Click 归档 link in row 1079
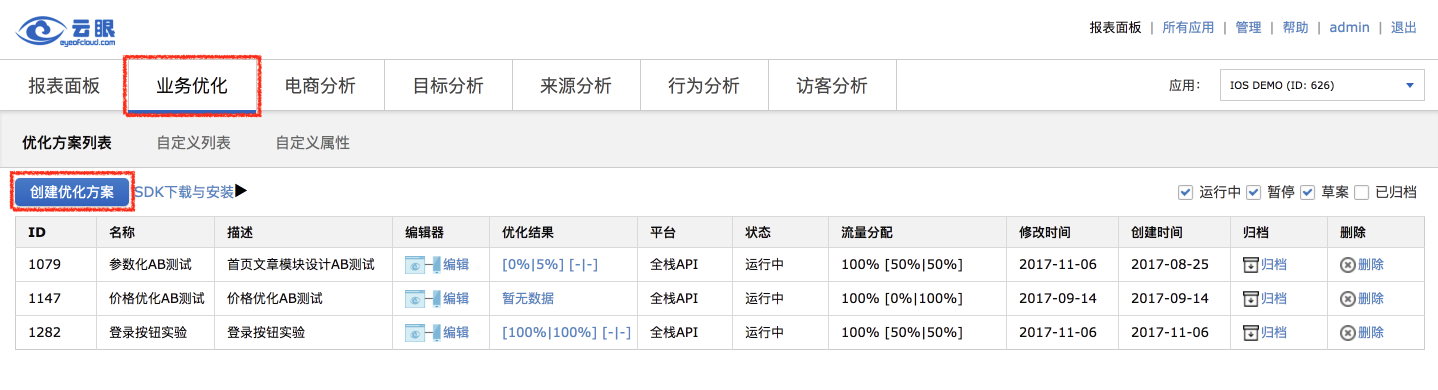1438x390 pixels. (1274, 265)
